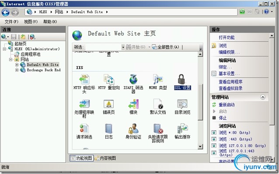279x174 pixels.
Task: Open the dropdown arrow beside Help icon
Action: 272,12
